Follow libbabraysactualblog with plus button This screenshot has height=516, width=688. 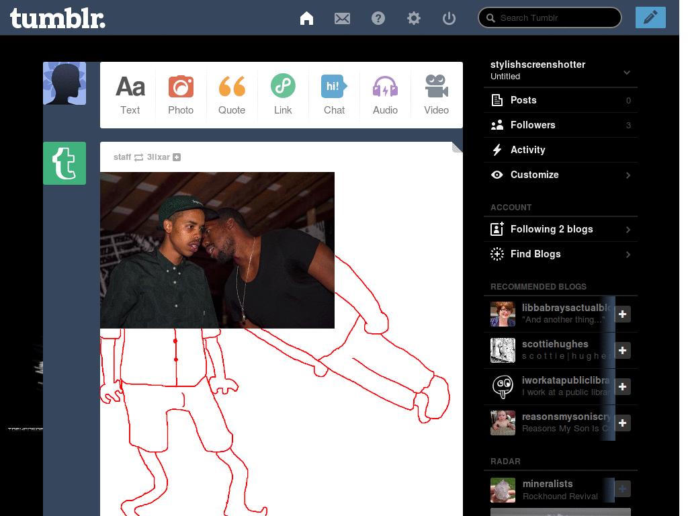622,314
